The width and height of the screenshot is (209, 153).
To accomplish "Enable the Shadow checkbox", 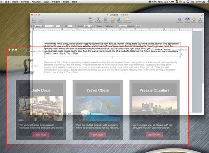I will pyautogui.click(x=95, y=26).
